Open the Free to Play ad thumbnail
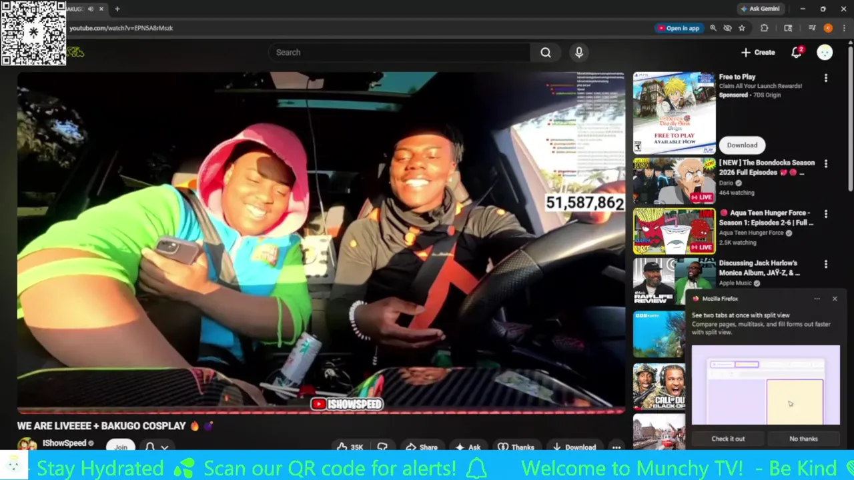854x480 pixels. pos(674,113)
